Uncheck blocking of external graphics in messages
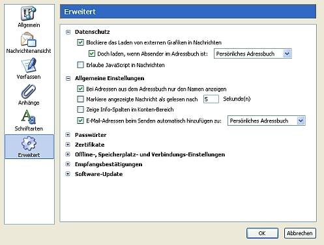 click(80, 42)
